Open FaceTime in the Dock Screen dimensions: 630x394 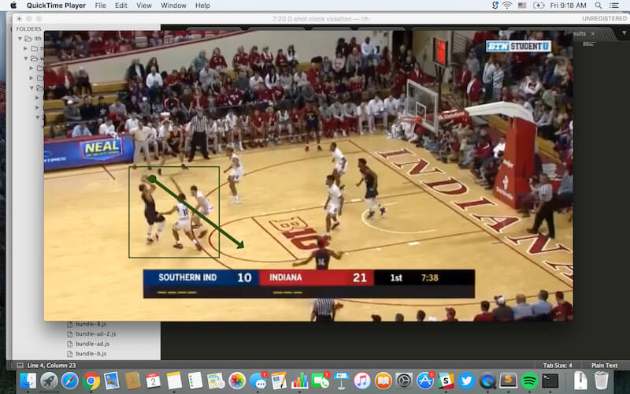click(x=321, y=381)
